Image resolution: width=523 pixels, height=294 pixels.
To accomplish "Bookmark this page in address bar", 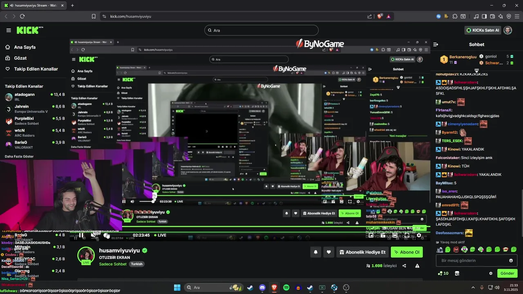I will point(94,16).
